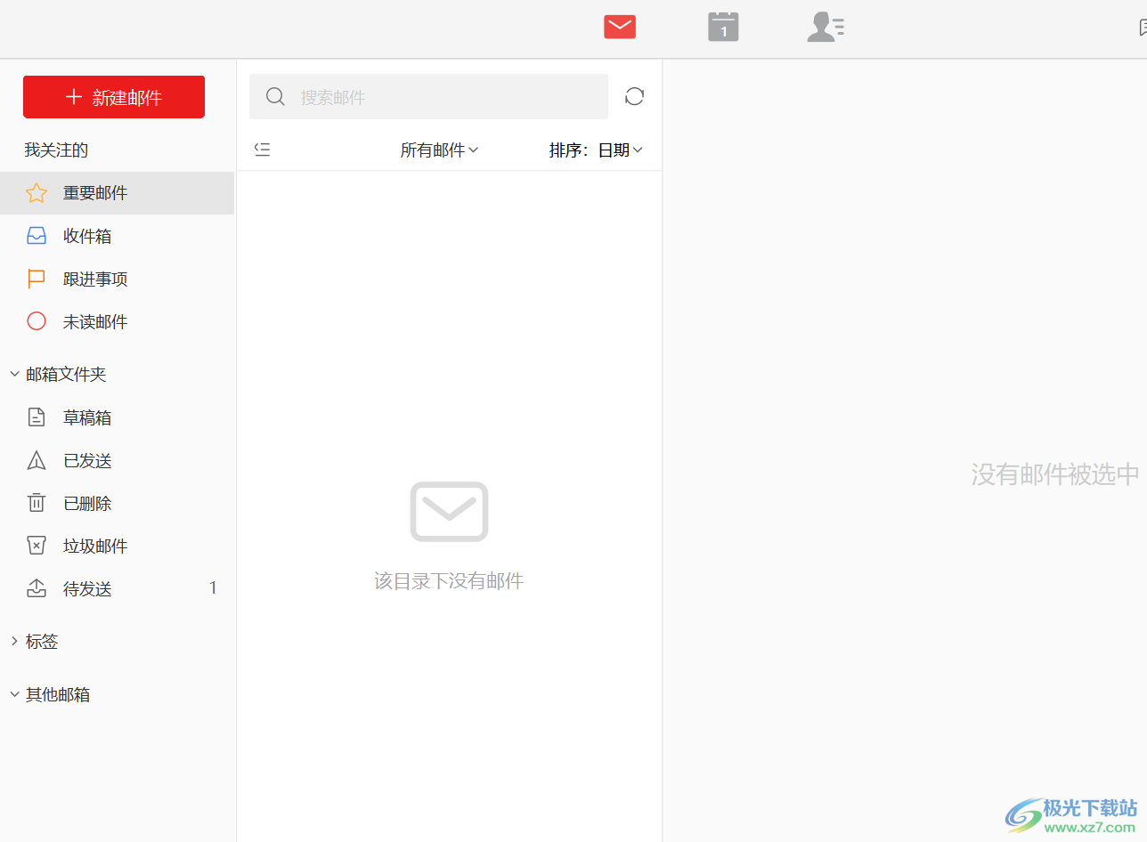
Task: Refresh the mail list
Action: coord(634,97)
